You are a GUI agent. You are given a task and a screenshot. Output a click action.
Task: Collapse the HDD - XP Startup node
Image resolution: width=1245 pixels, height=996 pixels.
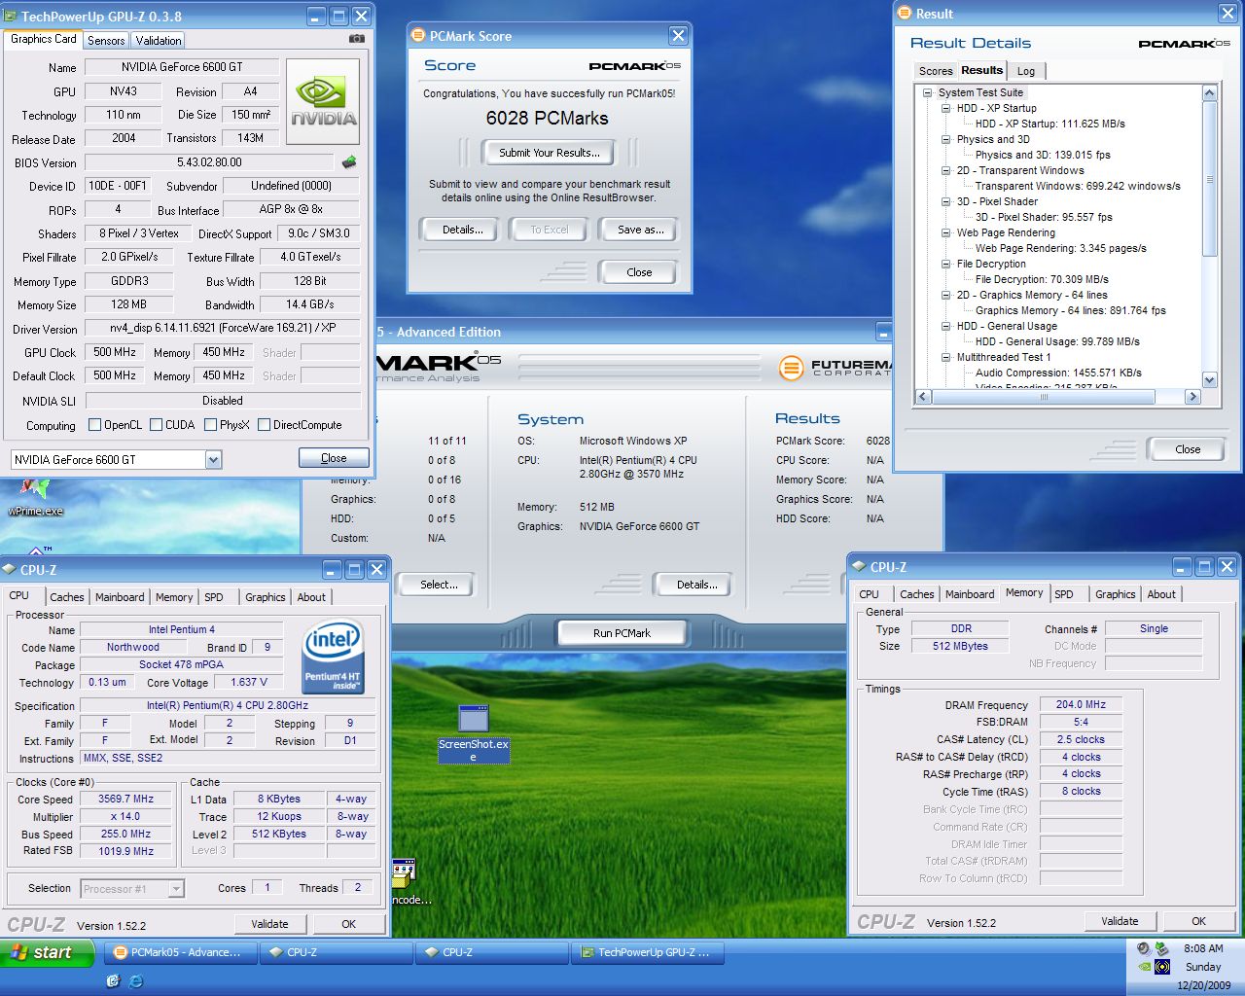click(x=945, y=108)
